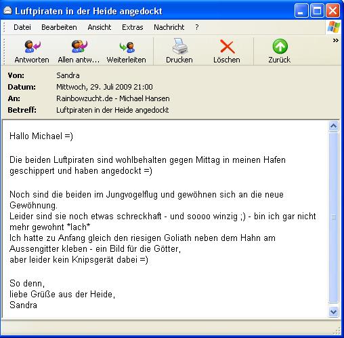This screenshot has height=338, width=344.
Task: Delete this message with the Löschen icon
Action: point(227,52)
